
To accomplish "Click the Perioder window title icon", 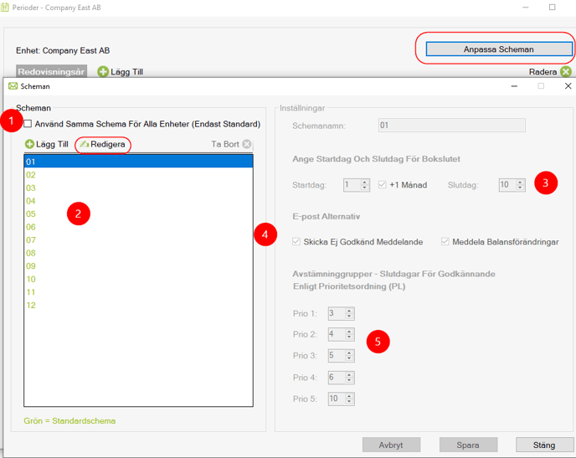I will pyautogui.click(x=4, y=8).
